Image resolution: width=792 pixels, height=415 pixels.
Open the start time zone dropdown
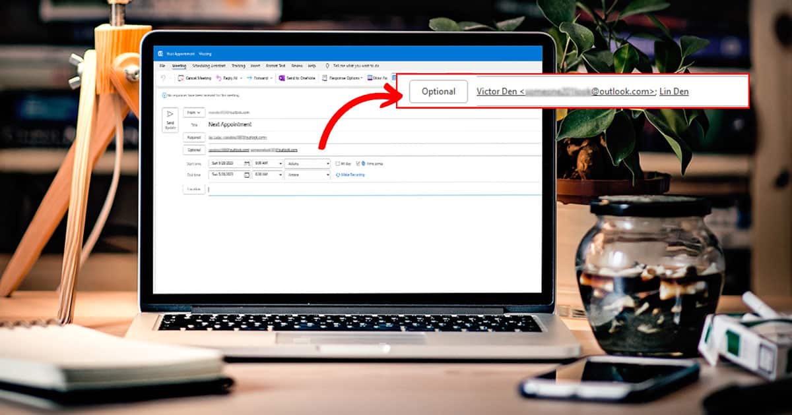(327, 163)
